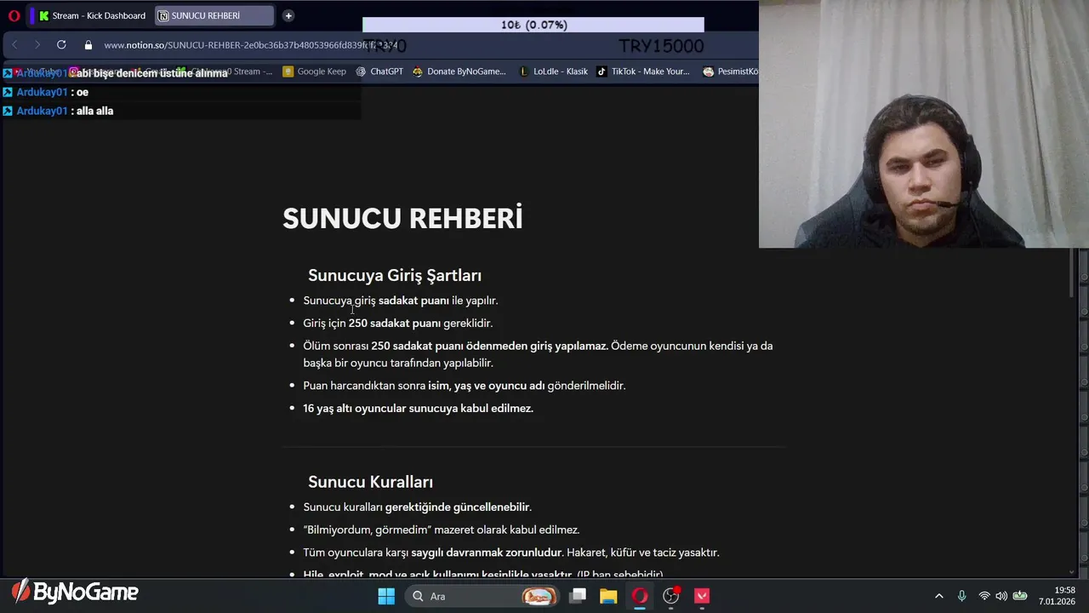Click the 'Sunucuya giriş sadakat puanı ile yapılır' bullet
The width and height of the screenshot is (1089, 613).
pyautogui.click(x=400, y=301)
